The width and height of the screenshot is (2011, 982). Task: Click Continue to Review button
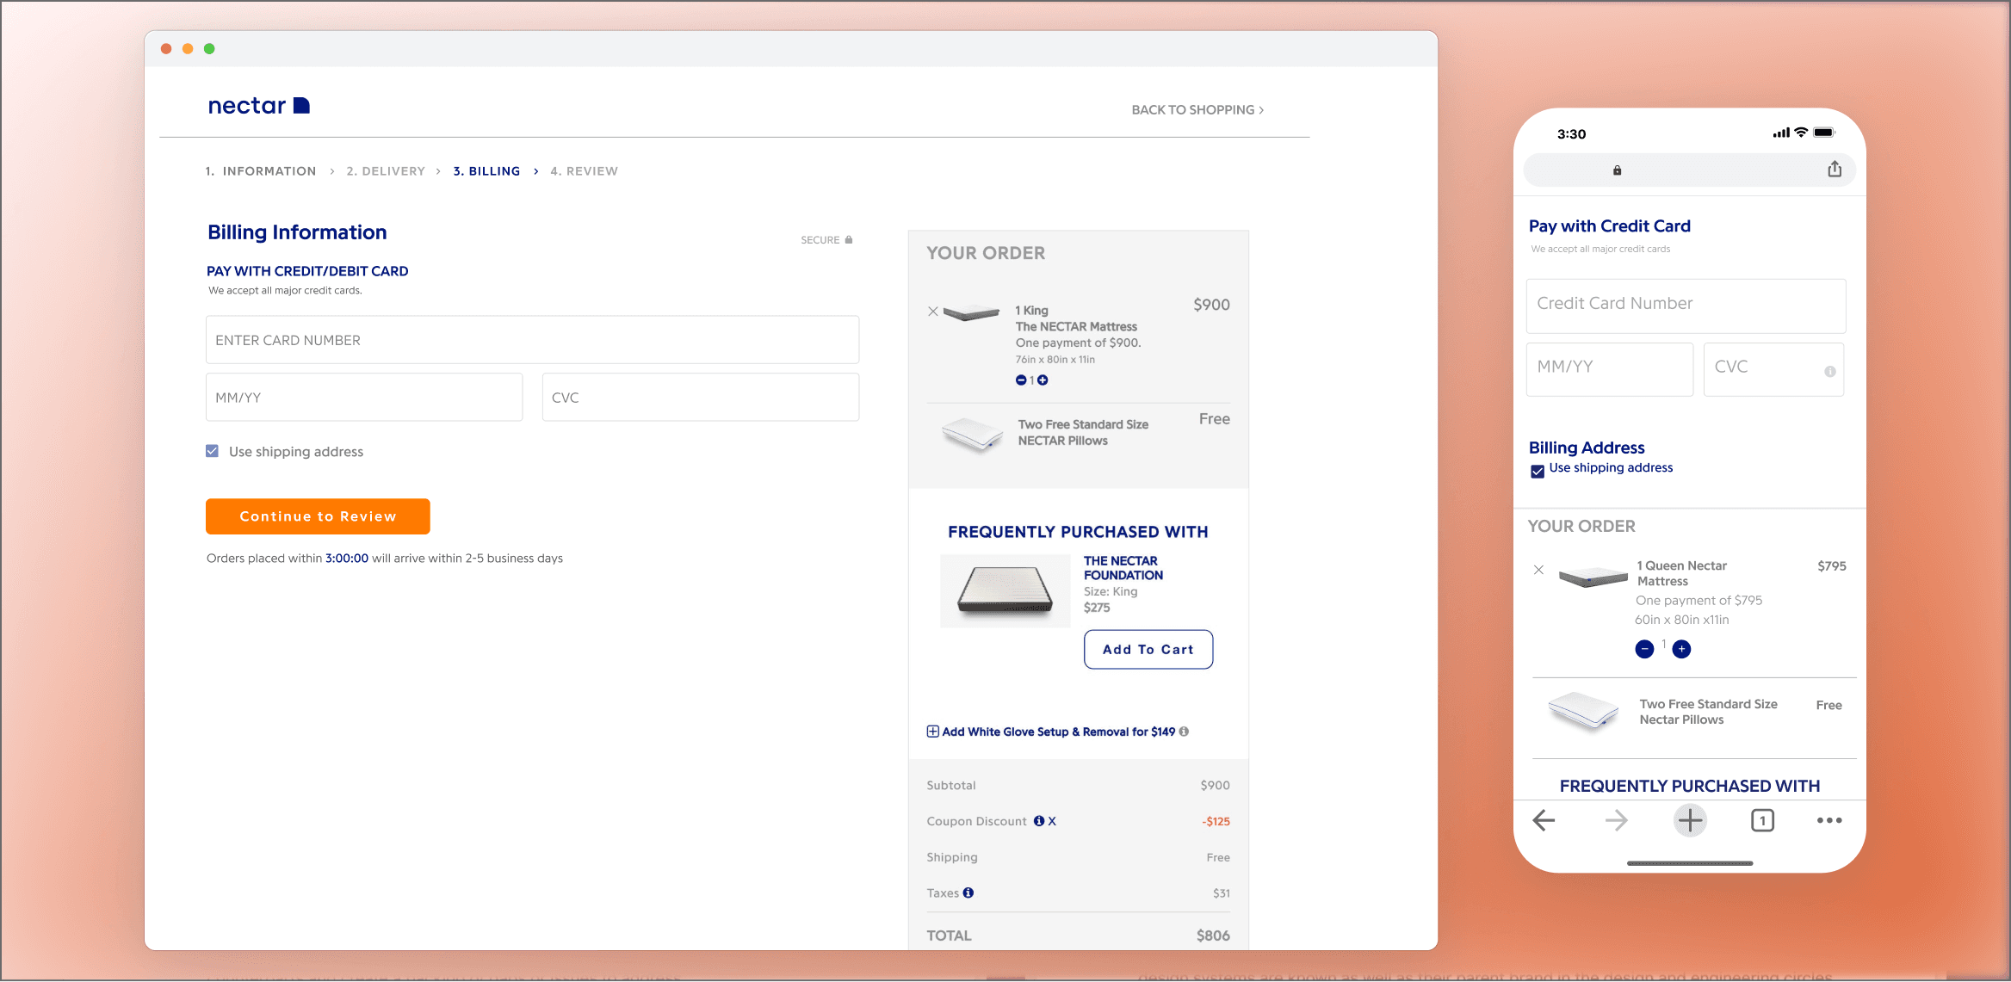tap(318, 516)
